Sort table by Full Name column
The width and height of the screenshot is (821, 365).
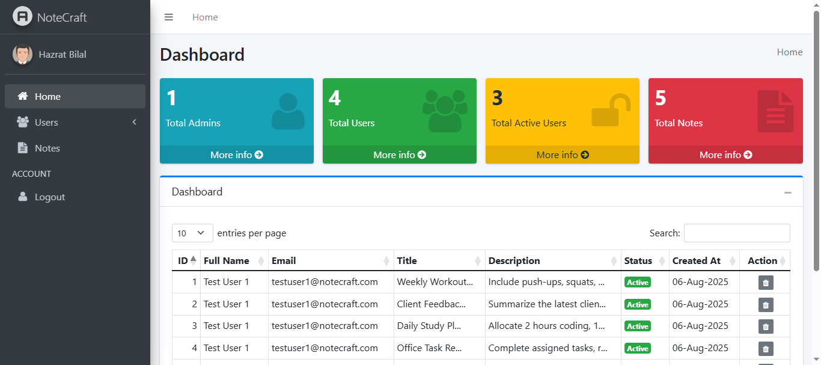coord(234,261)
